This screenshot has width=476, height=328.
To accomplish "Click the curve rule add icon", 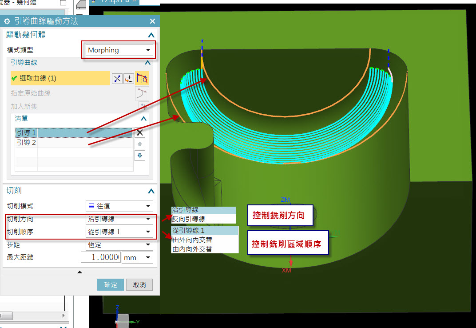I will (129, 79).
